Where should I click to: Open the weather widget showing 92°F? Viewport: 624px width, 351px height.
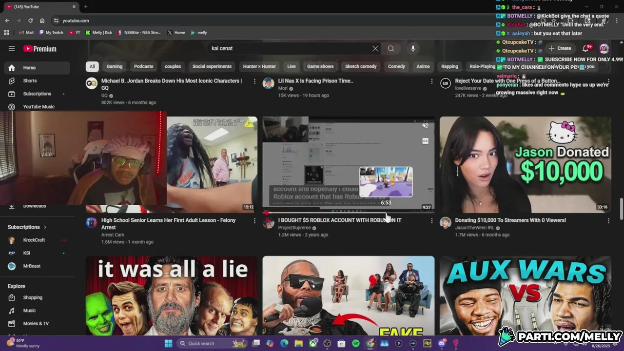point(24,343)
